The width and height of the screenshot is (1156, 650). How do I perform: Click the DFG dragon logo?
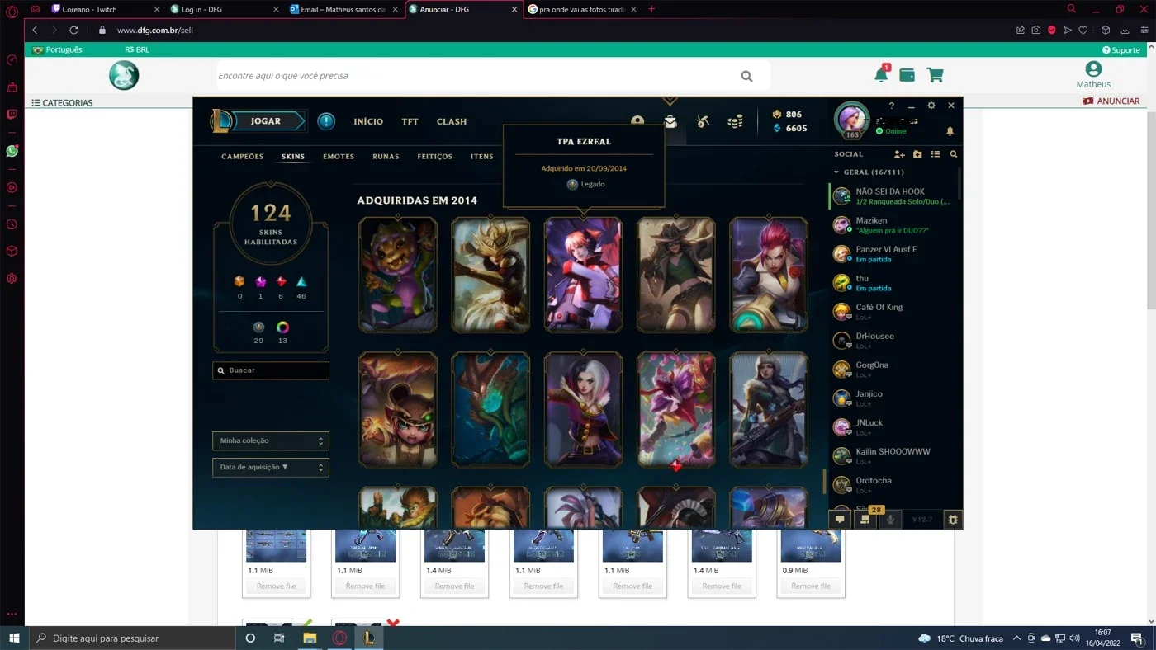(124, 75)
